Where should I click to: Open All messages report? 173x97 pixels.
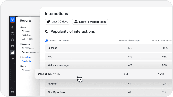tap(27, 48)
